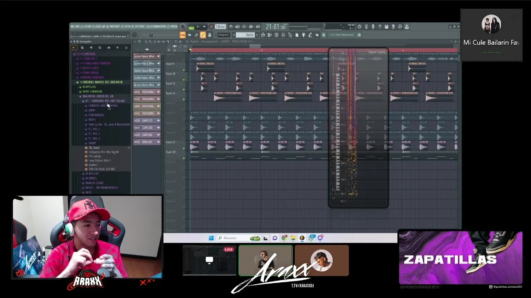Screen dimensions: 531x298
Task: Open the browser starred favorites tab
Action: click(x=117, y=47)
